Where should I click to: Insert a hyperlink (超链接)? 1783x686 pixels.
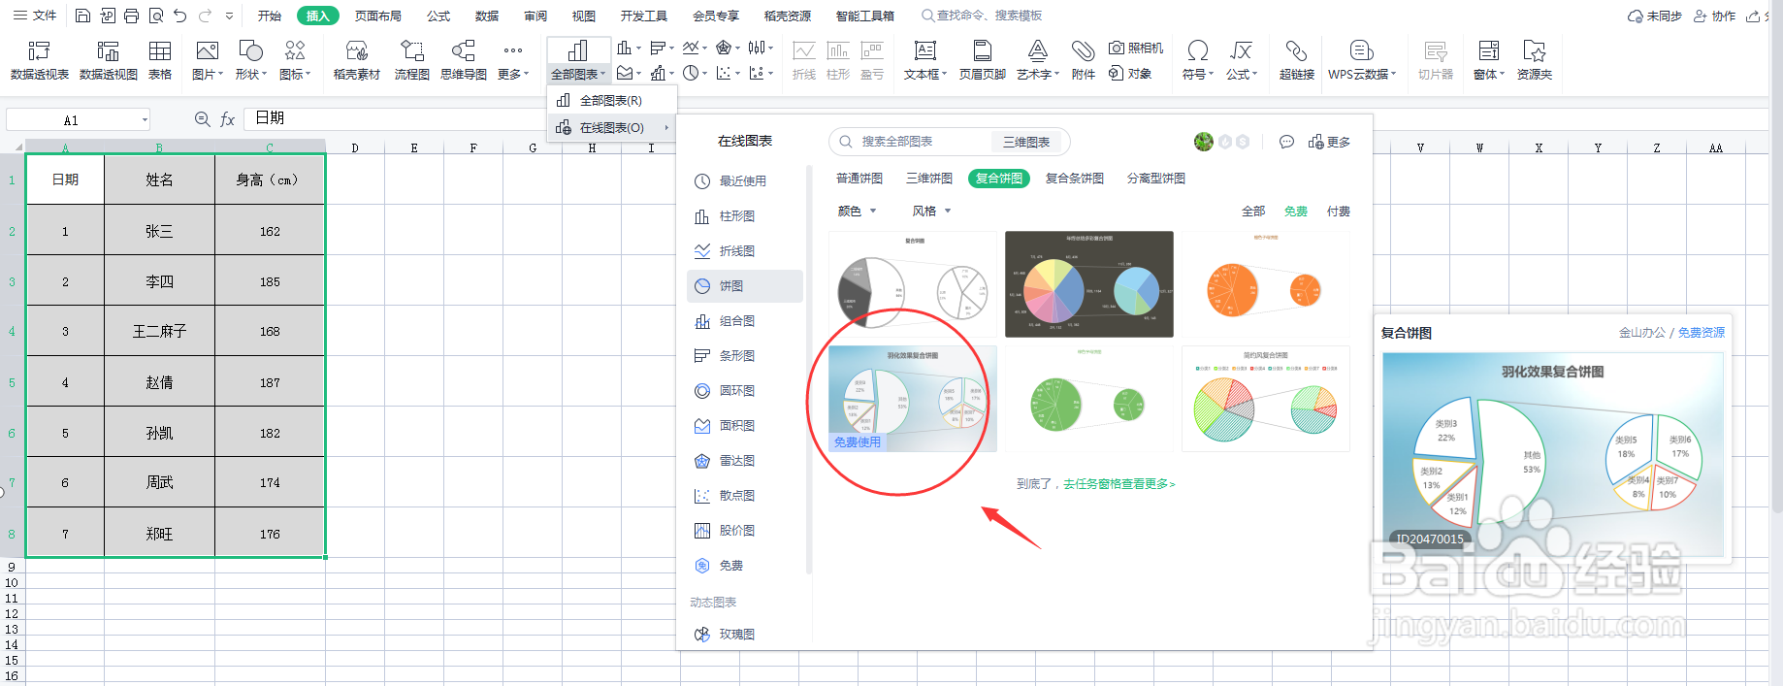coord(1296,60)
